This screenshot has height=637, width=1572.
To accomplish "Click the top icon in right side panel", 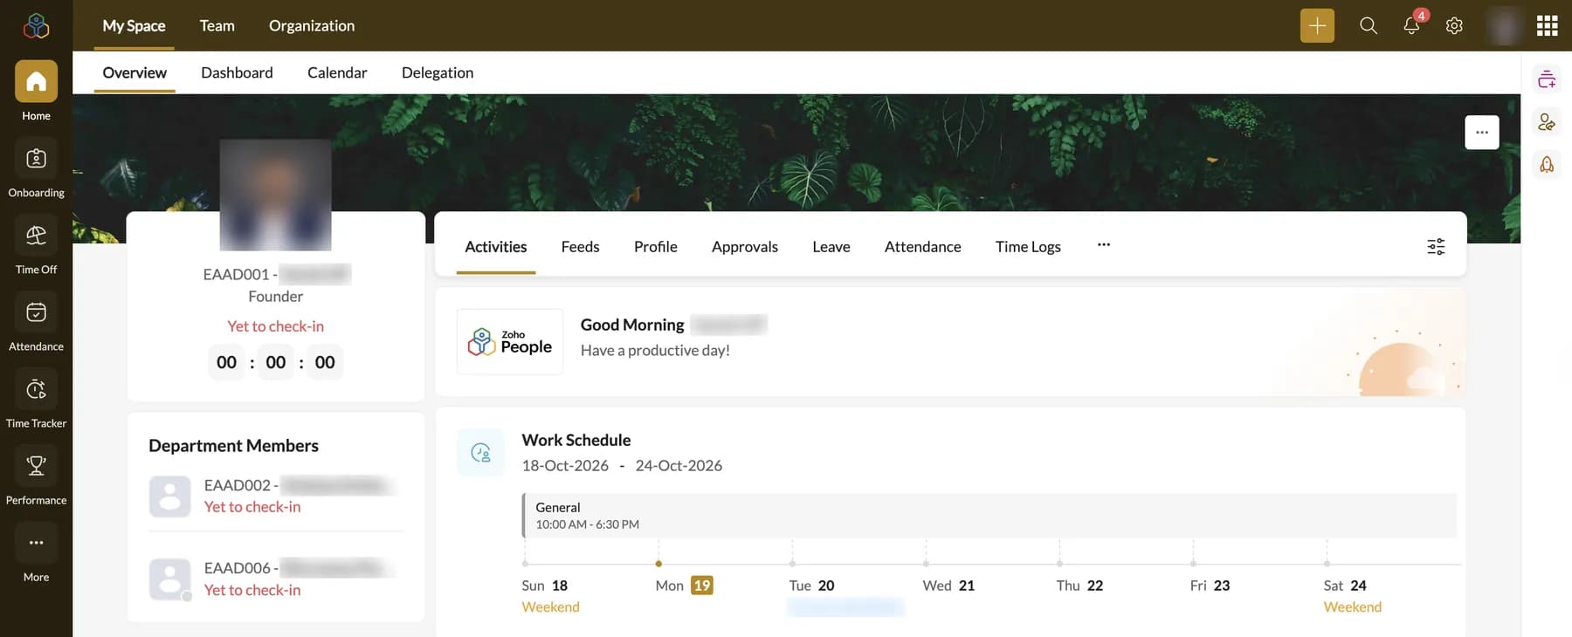I will coord(1547,79).
